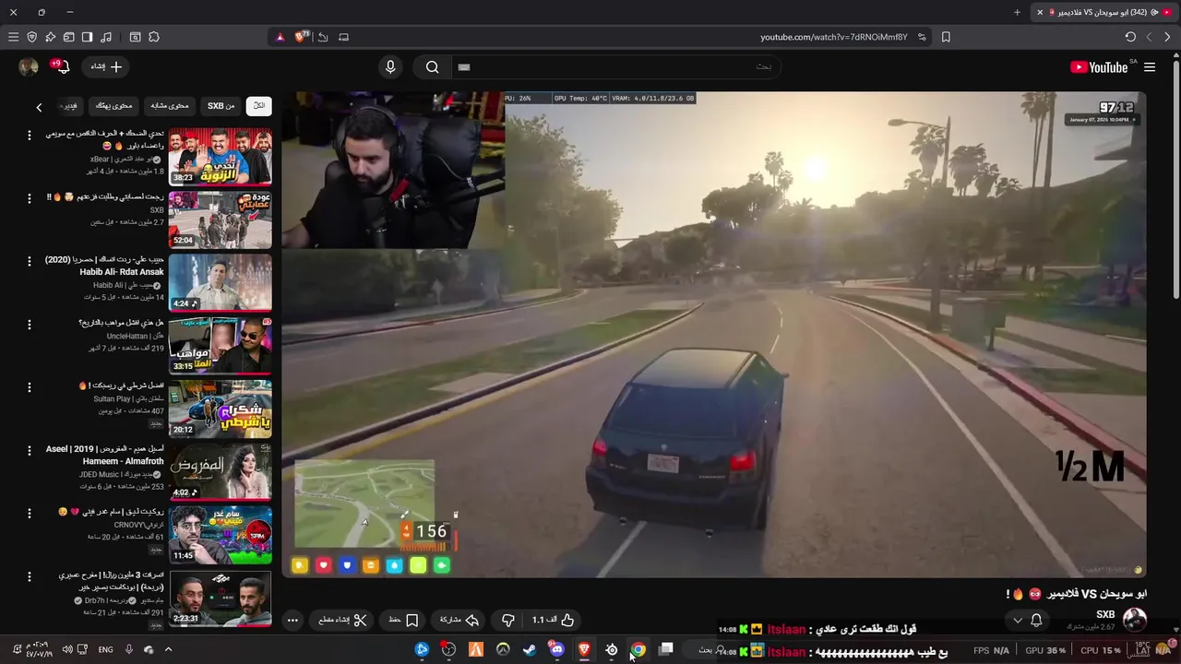This screenshot has width=1181, height=664.
Task: Open the browser extensions puzzle icon
Action: (154, 37)
